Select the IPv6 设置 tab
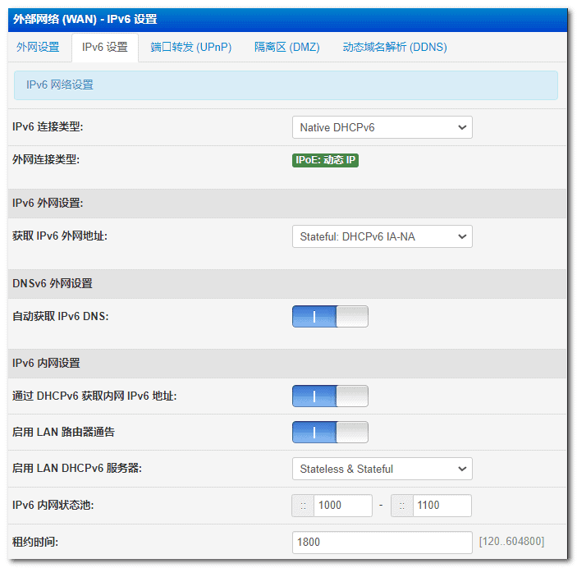The width and height of the screenshot is (577, 568). tap(105, 47)
